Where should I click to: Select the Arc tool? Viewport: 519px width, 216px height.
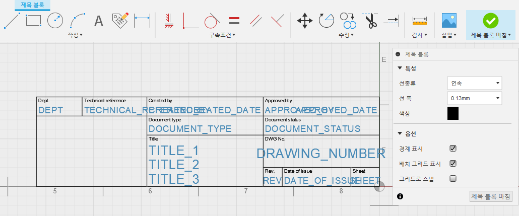pos(78,21)
